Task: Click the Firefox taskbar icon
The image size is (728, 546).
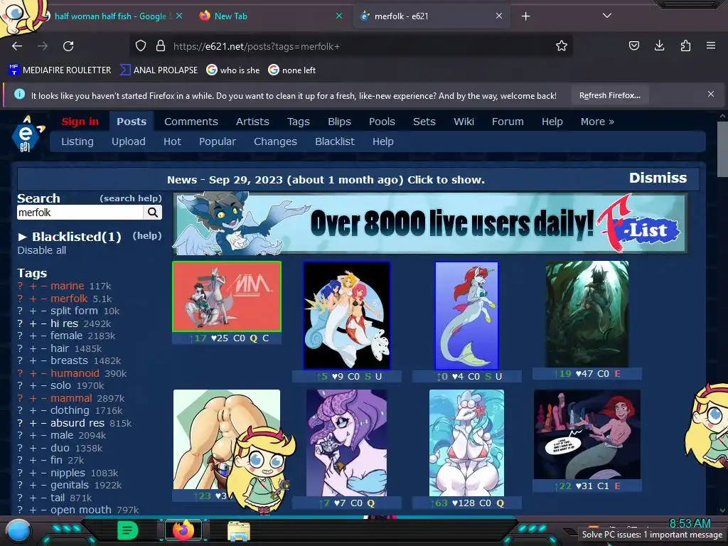Action: click(x=183, y=530)
